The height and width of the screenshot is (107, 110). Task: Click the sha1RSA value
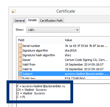(71, 50)
